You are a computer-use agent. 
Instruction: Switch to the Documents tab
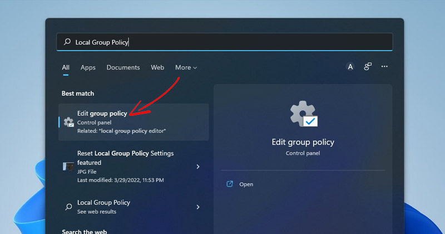[123, 67]
